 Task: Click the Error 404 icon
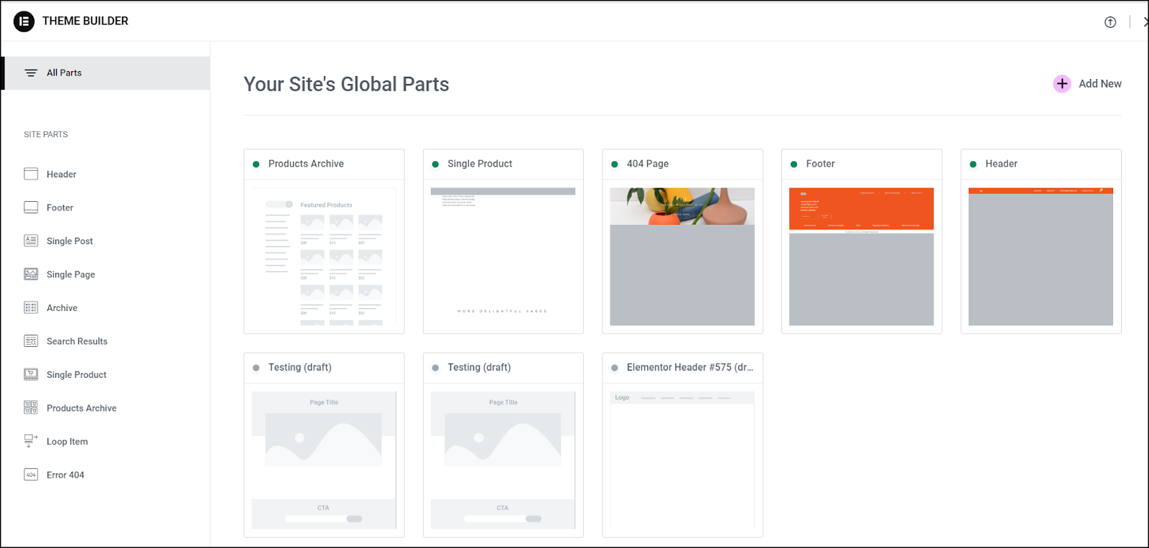click(31, 475)
